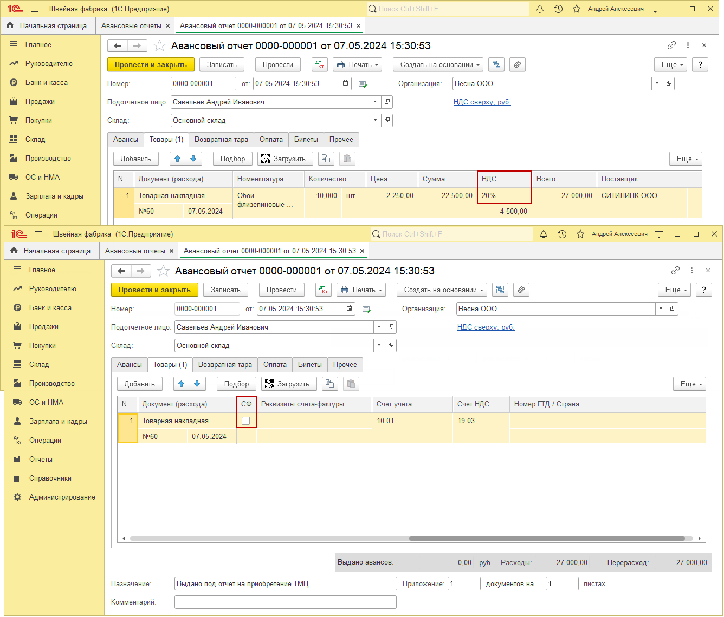Open Справочники in the sidebar

pyautogui.click(x=50, y=478)
